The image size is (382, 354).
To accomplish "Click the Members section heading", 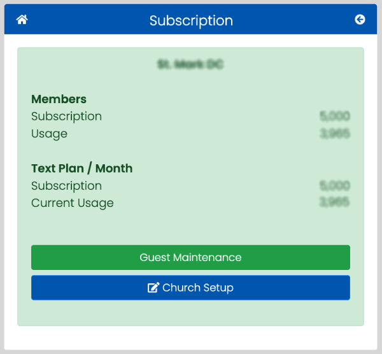I will pos(59,99).
